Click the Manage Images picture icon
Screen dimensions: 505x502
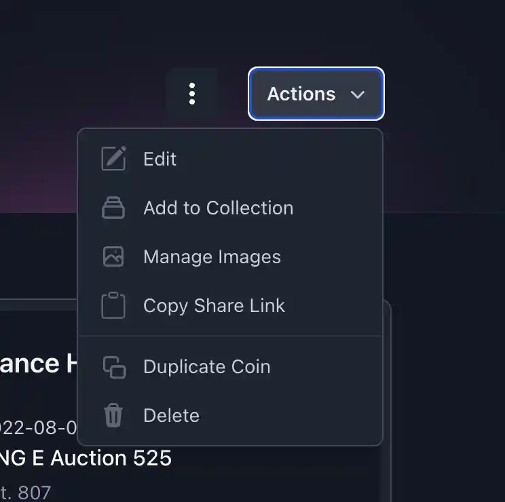113,256
